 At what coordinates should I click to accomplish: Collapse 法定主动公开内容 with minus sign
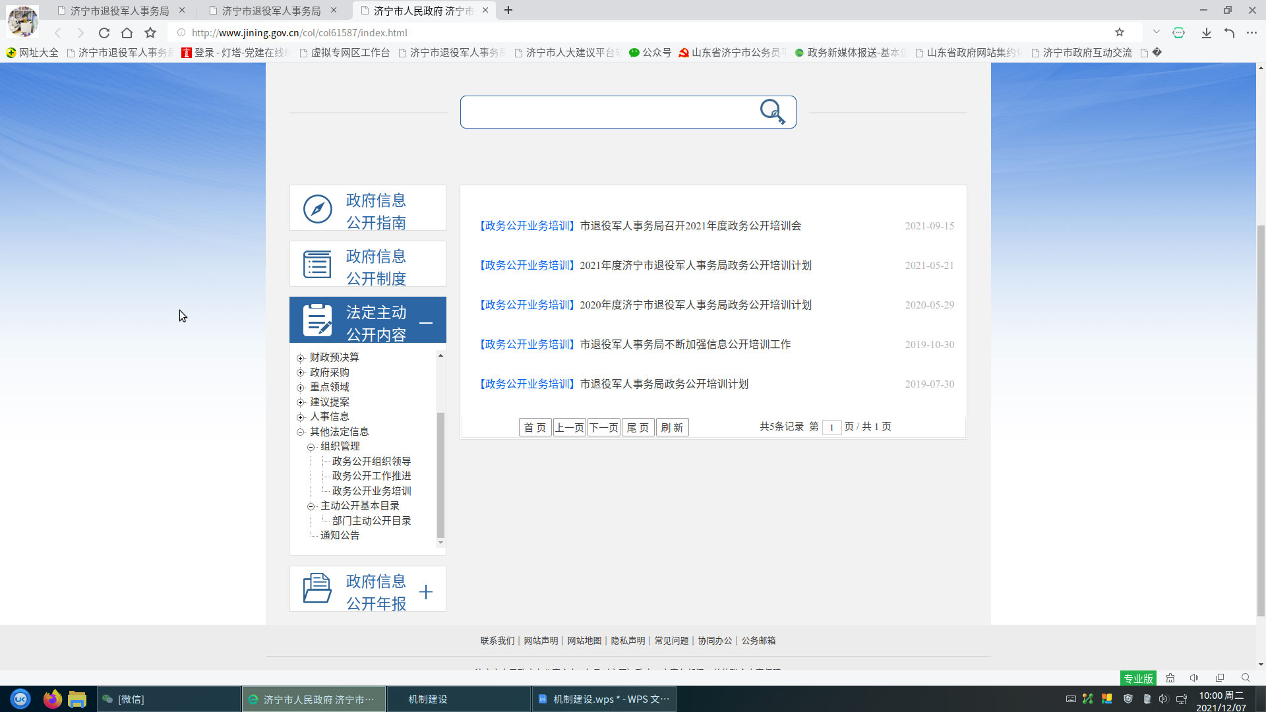(426, 322)
